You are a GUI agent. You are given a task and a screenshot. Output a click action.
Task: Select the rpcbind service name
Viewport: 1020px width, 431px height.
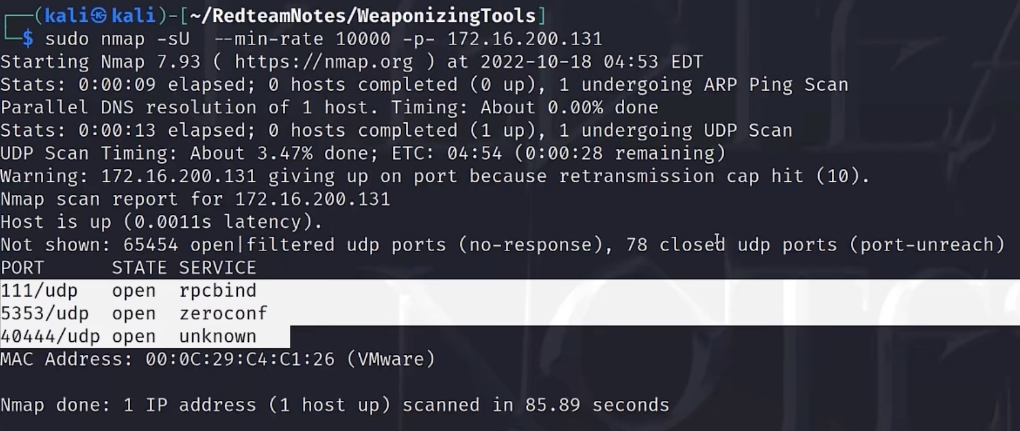tap(218, 290)
